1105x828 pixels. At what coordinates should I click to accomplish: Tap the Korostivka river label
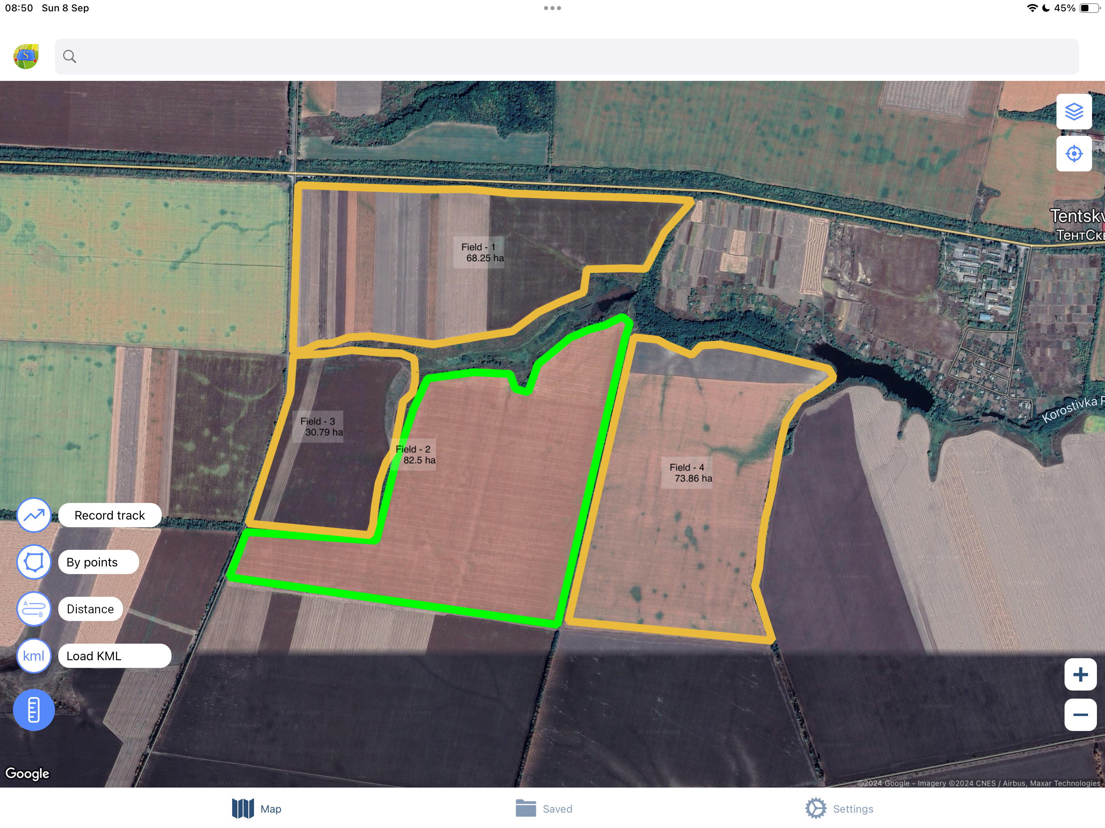(1073, 409)
